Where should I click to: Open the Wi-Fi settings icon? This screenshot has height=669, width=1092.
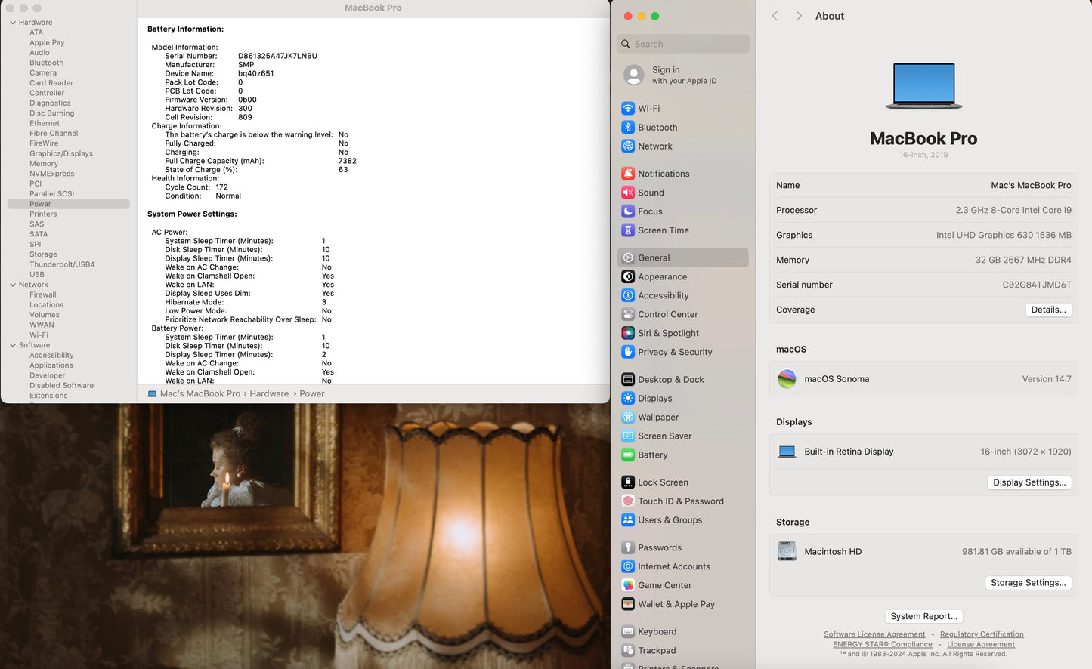pos(628,109)
